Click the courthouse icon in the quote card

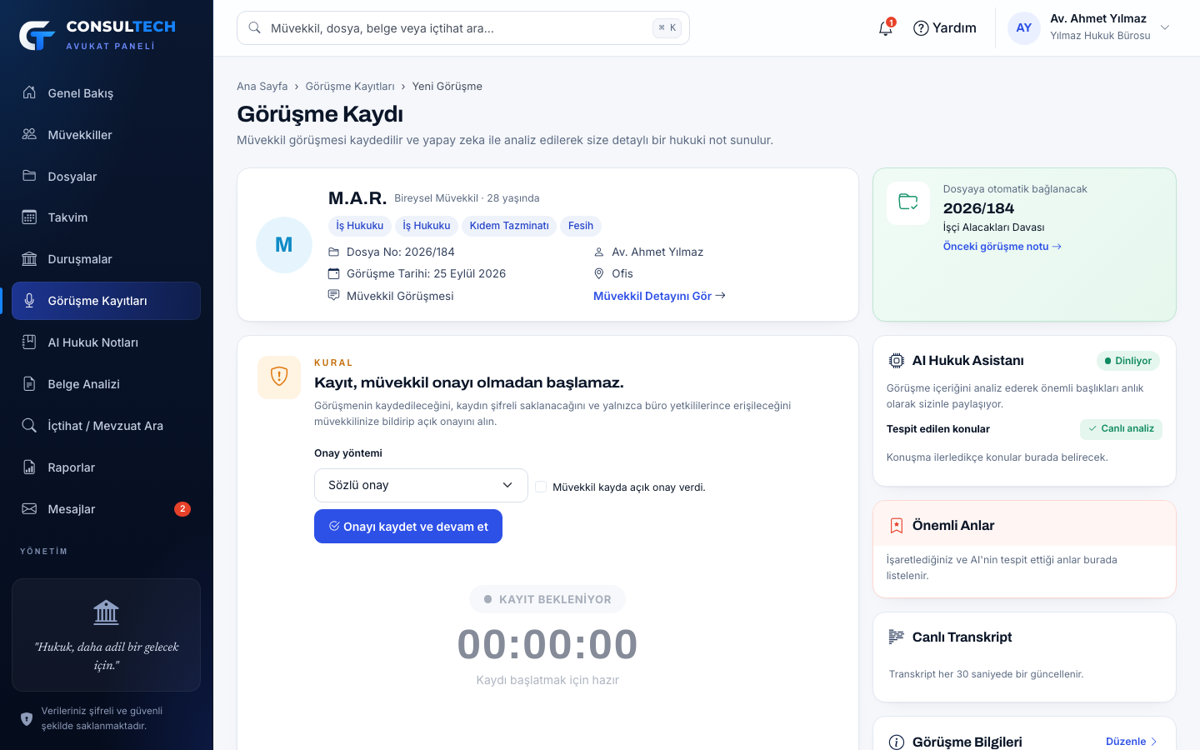coord(107,612)
